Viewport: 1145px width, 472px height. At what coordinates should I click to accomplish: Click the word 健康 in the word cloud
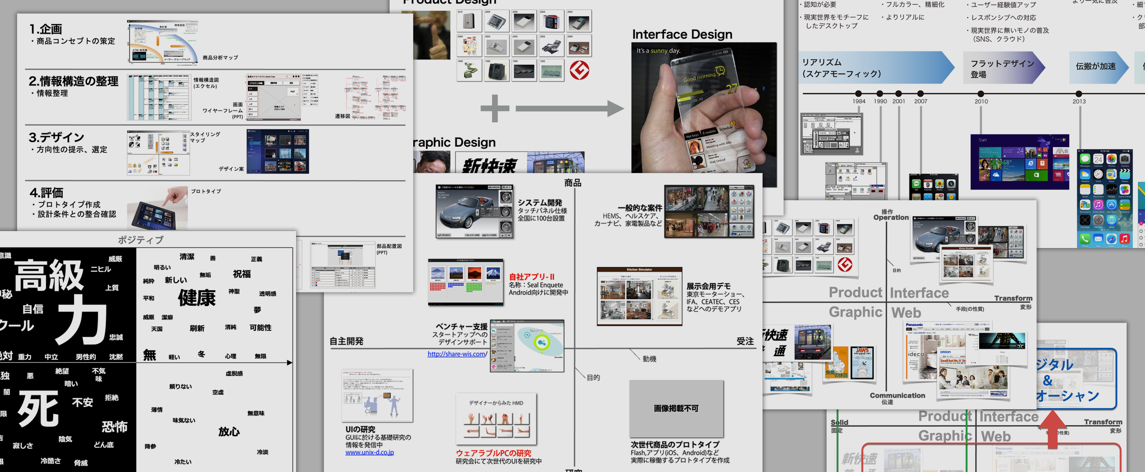click(196, 297)
